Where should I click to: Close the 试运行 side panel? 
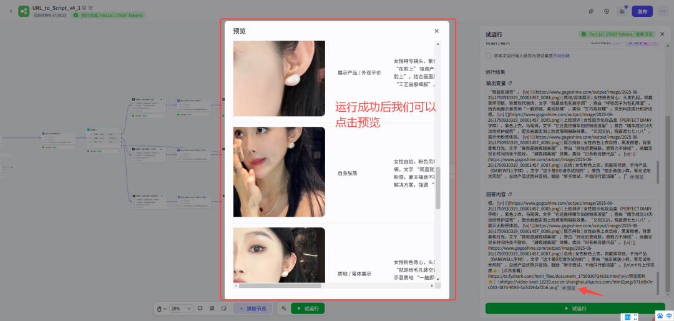(x=662, y=34)
